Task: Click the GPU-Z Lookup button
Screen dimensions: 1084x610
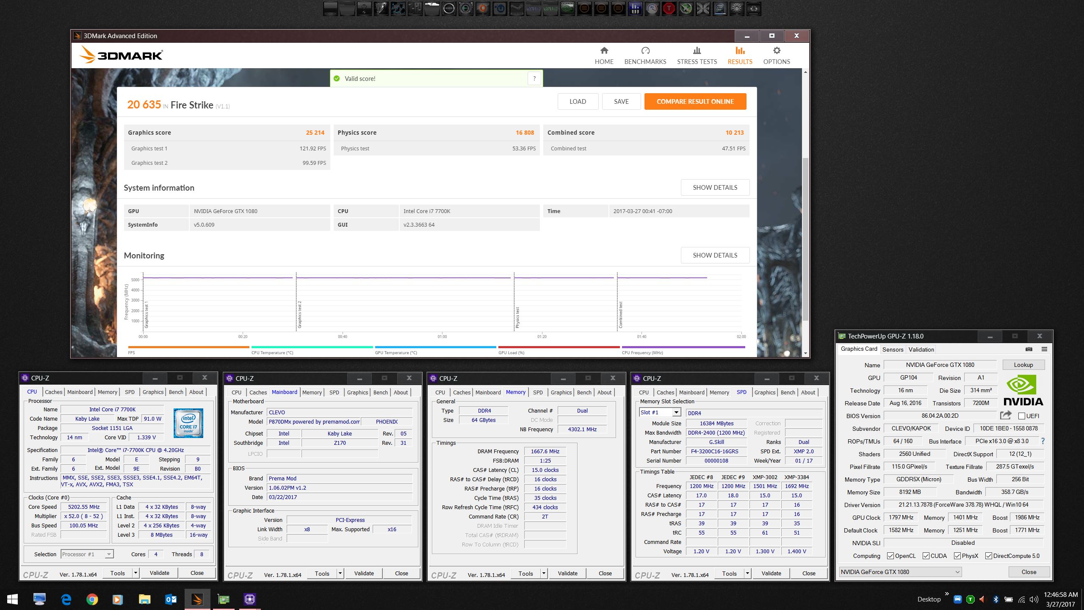Action: point(1023,365)
